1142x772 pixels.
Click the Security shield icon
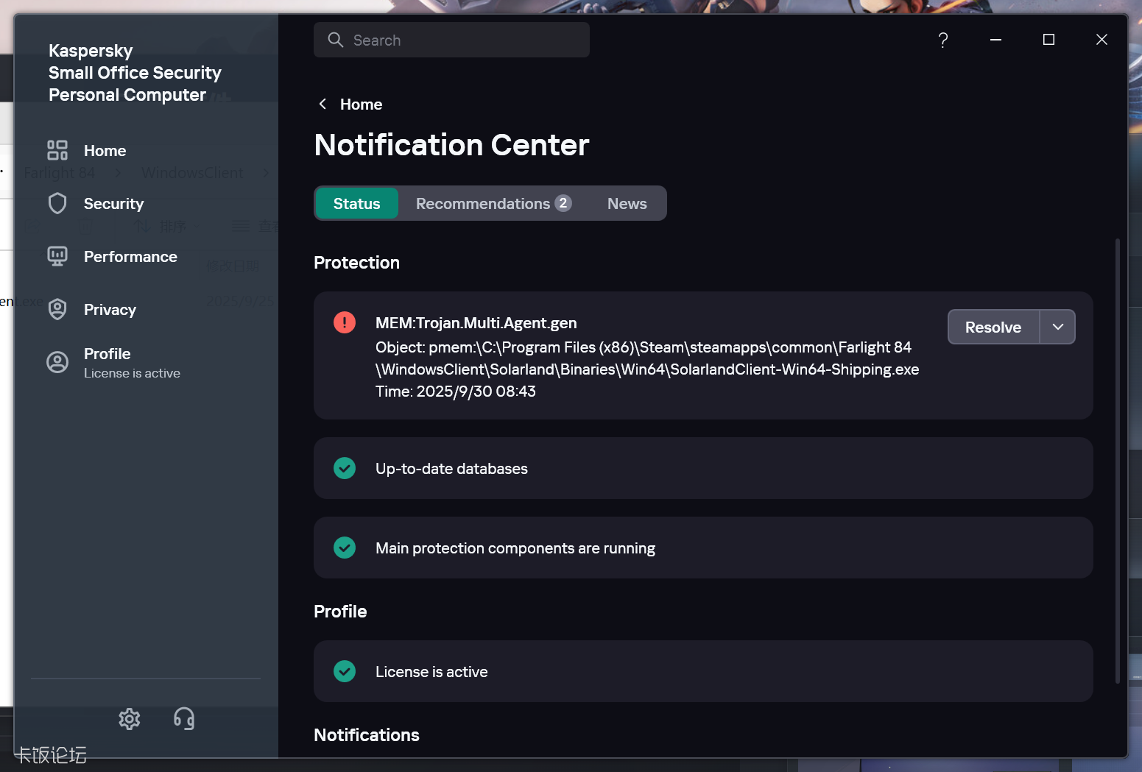click(x=57, y=204)
